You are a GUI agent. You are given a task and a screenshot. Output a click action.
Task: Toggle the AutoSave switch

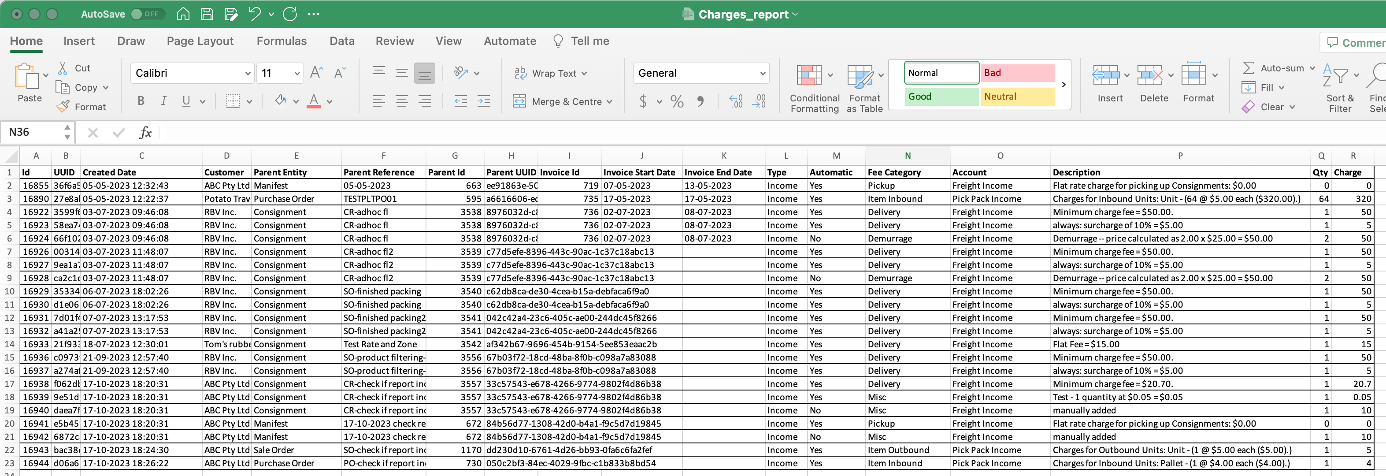coord(148,14)
